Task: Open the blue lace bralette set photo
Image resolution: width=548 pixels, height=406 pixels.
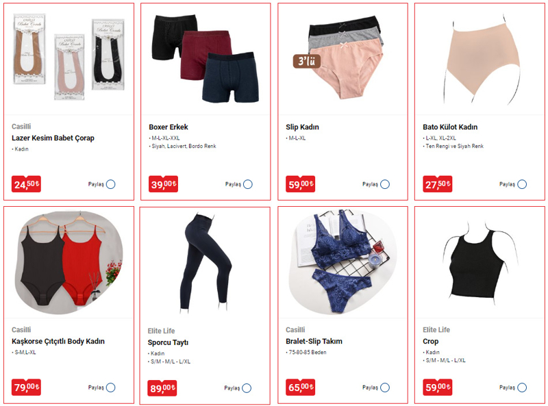Action: tap(342, 262)
